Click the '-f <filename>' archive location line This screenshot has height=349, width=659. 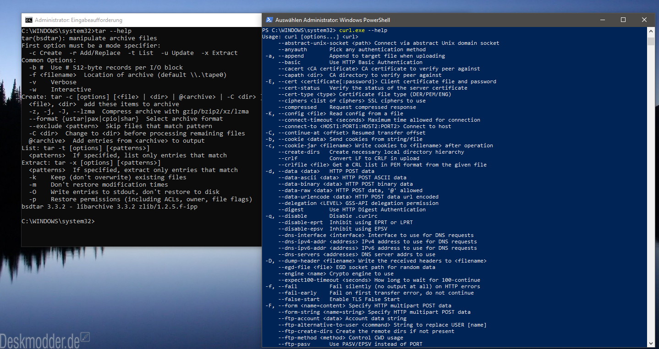pyautogui.click(x=128, y=75)
